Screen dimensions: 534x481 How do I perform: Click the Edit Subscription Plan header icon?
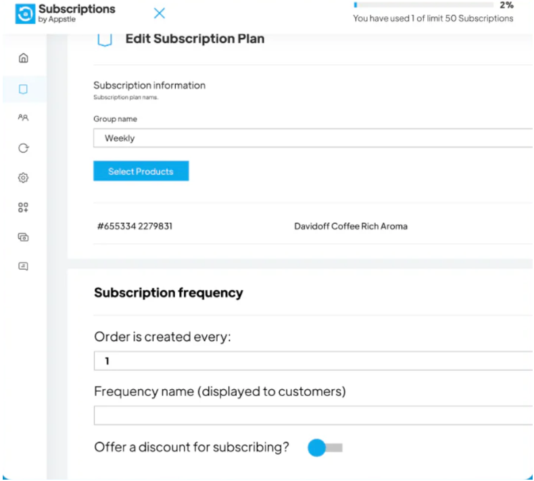(105, 39)
